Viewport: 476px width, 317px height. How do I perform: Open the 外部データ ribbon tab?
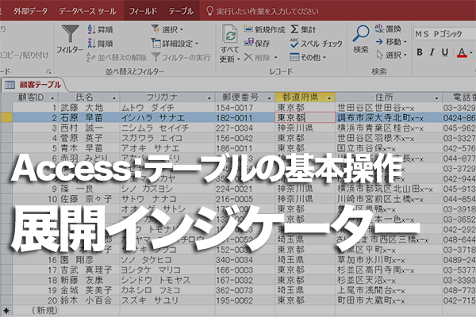click(30, 11)
